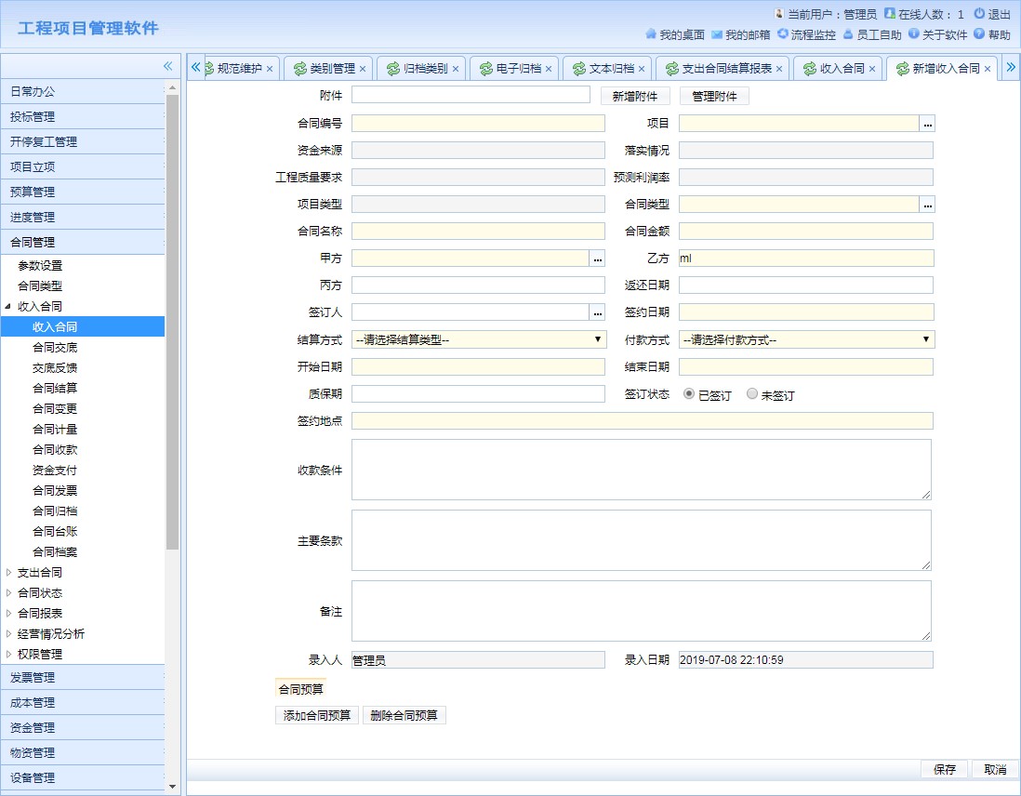Click refresh icon on 电子归档 tab
The width and height of the screenshot is (1021, 796).
point(485,69)
